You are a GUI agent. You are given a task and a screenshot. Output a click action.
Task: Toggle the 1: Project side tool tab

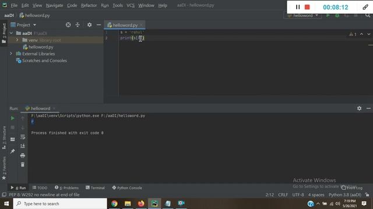point(4,33)
